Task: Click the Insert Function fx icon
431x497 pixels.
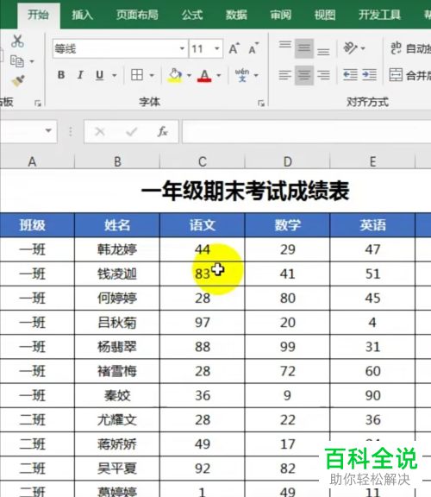Action: (x=162, y=131)
